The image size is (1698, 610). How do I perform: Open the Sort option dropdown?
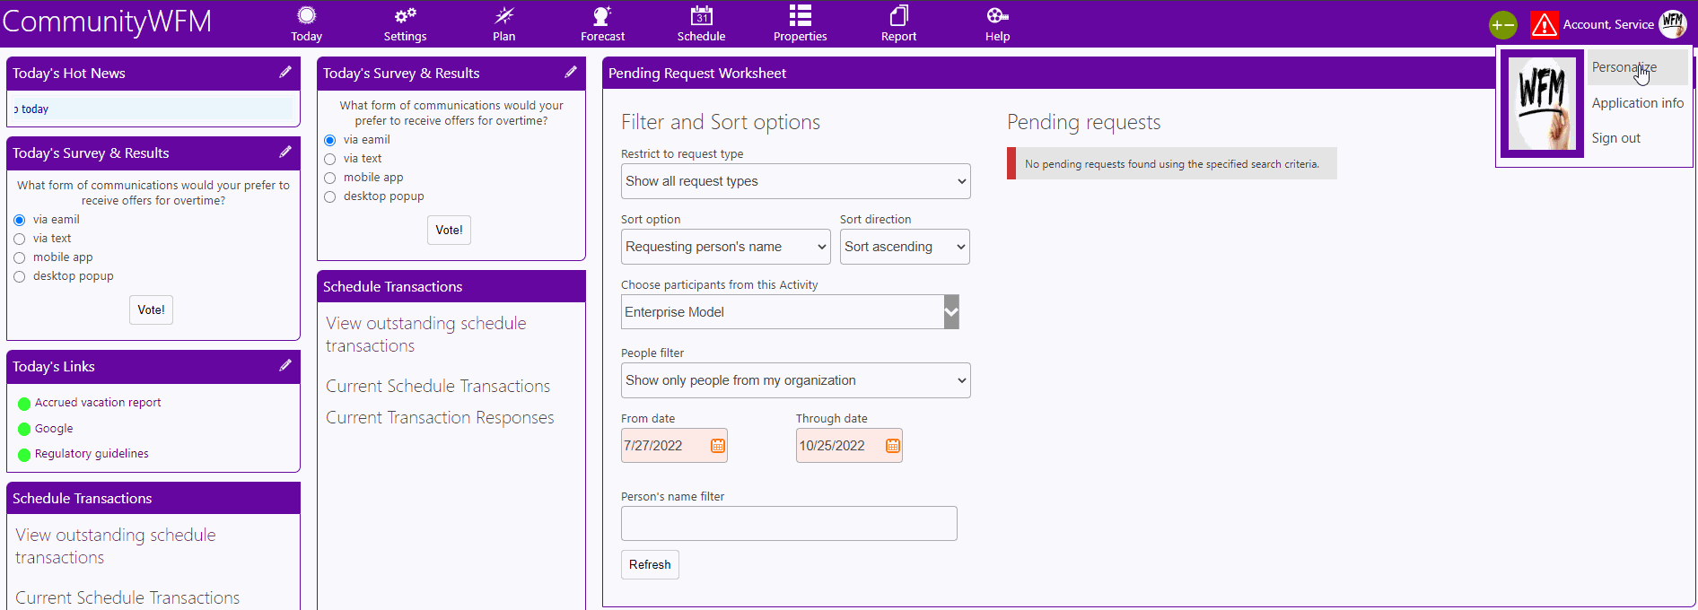point(726,247)
